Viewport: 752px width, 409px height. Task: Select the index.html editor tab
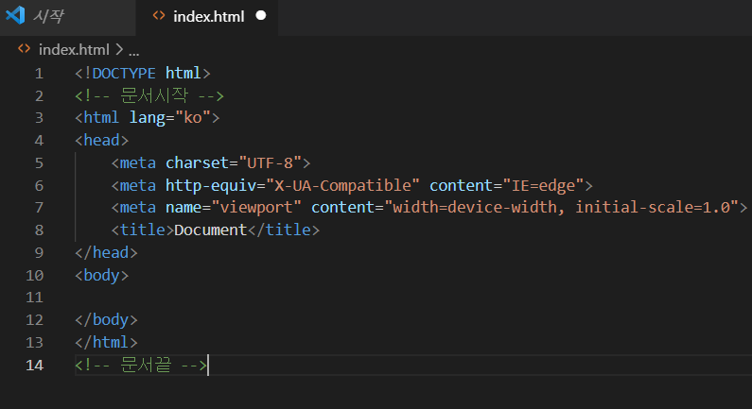tap(207, 17)
